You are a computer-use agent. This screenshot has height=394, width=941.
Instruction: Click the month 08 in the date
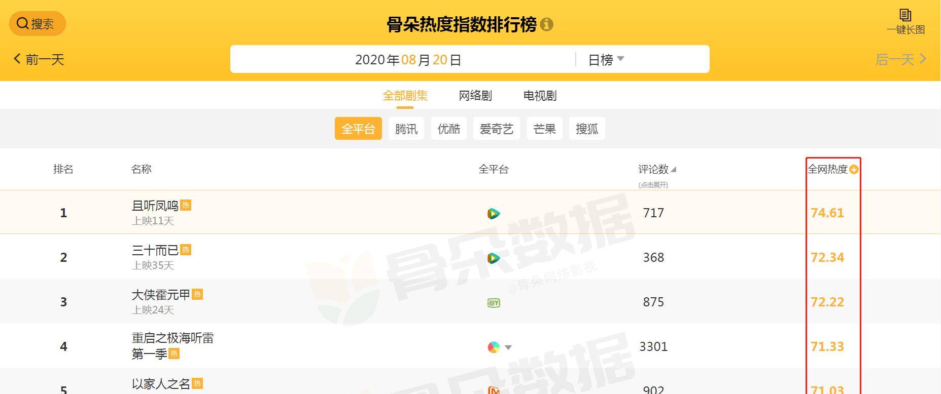pos(408,60)
